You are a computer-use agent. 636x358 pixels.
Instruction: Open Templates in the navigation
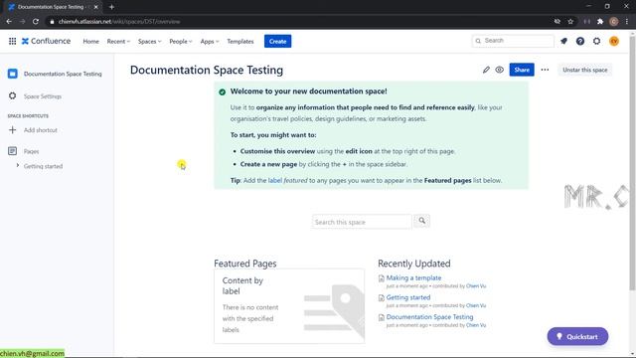coord(240,42)
